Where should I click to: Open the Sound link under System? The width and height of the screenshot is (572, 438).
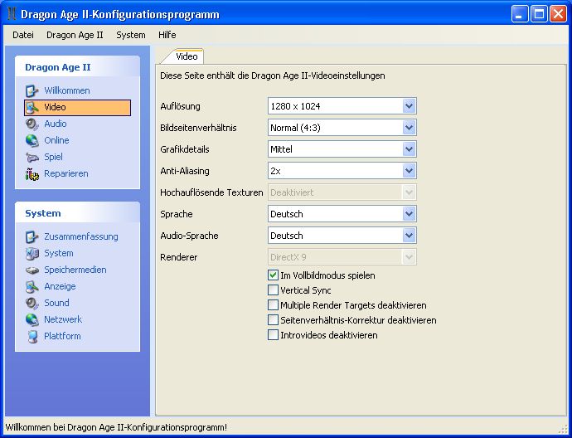(x=56, y=303)
